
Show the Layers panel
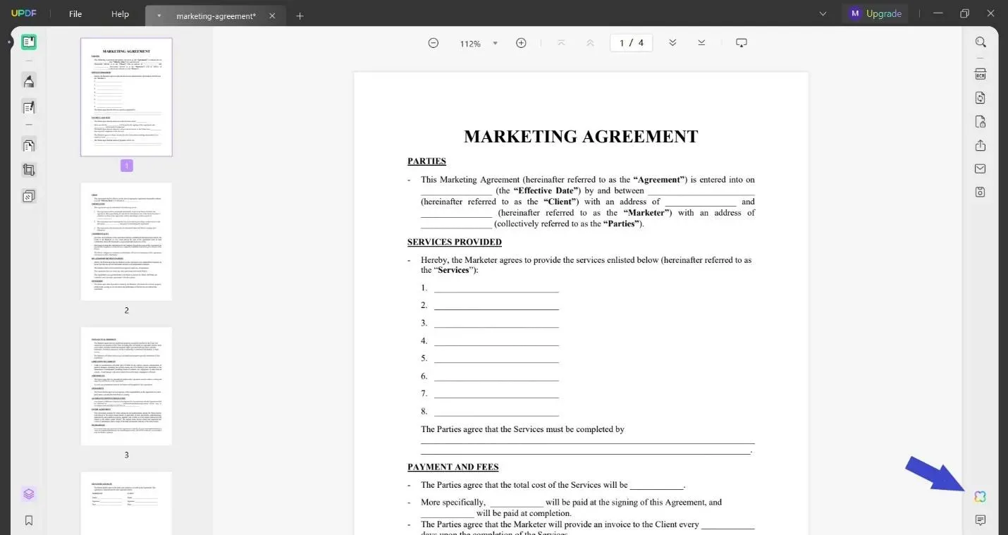29,494
